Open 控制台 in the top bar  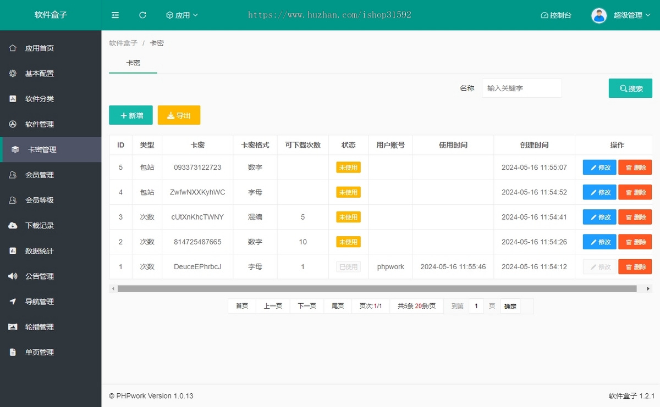pyautogui.click(x=556, y=15)
